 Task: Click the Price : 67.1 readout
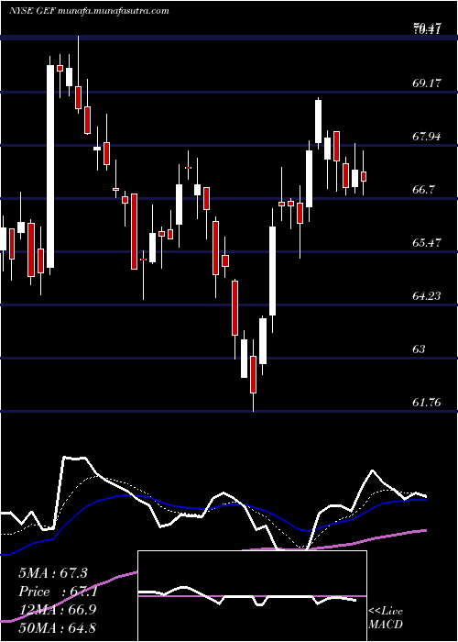pyautogui.click(x=57, y=592)
